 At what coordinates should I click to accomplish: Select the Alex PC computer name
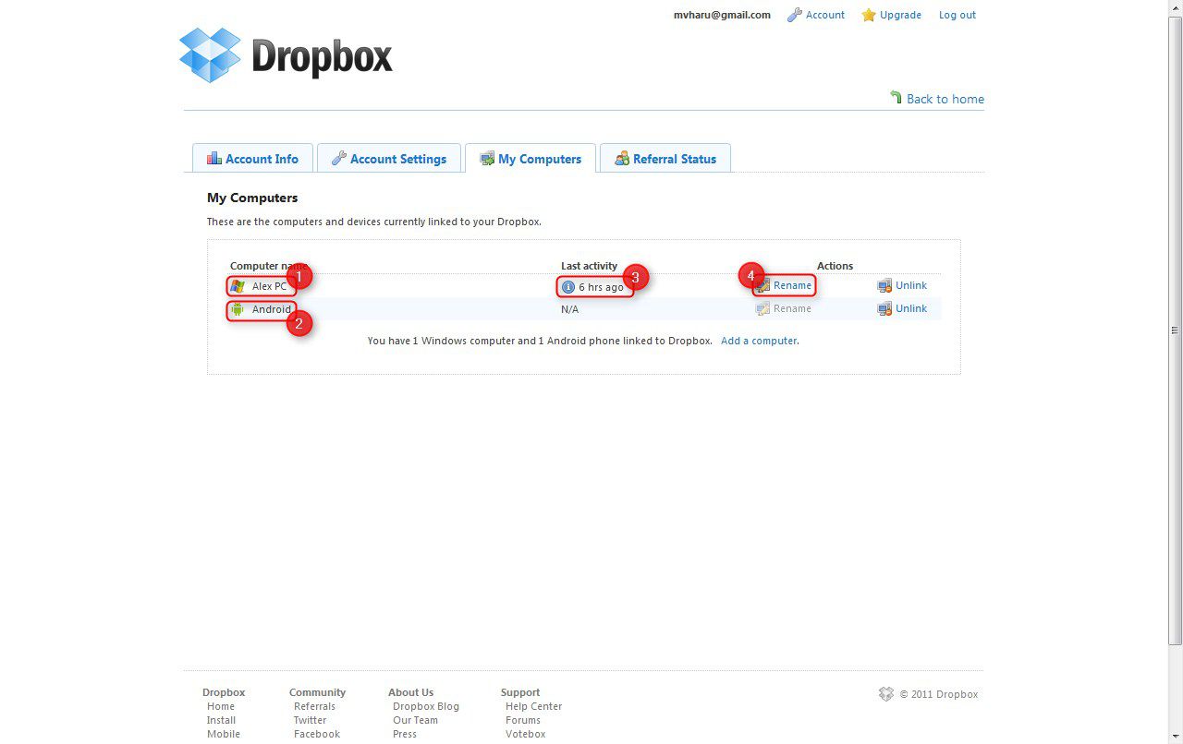click(270, 286)
